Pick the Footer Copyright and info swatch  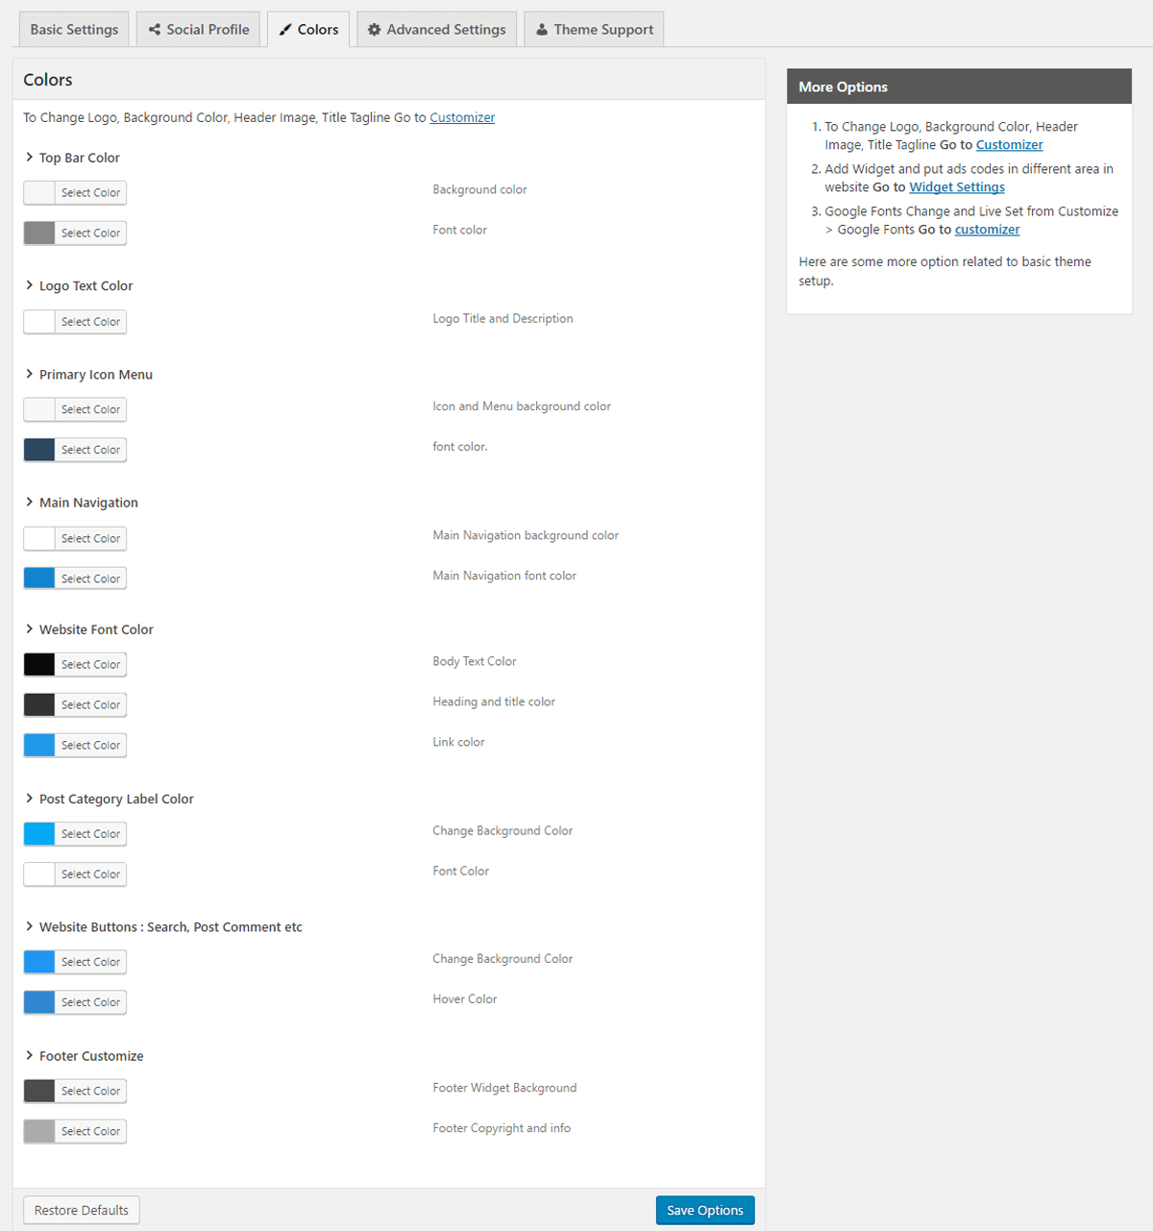point(39,1131)
